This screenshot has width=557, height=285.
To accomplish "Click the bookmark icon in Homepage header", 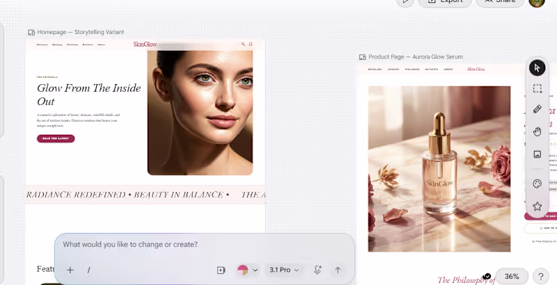I will (251, 44).
